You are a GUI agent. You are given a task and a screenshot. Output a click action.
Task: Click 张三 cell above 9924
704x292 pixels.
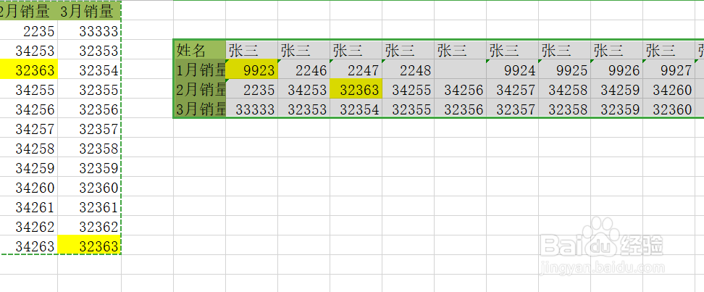pos(512,50)
